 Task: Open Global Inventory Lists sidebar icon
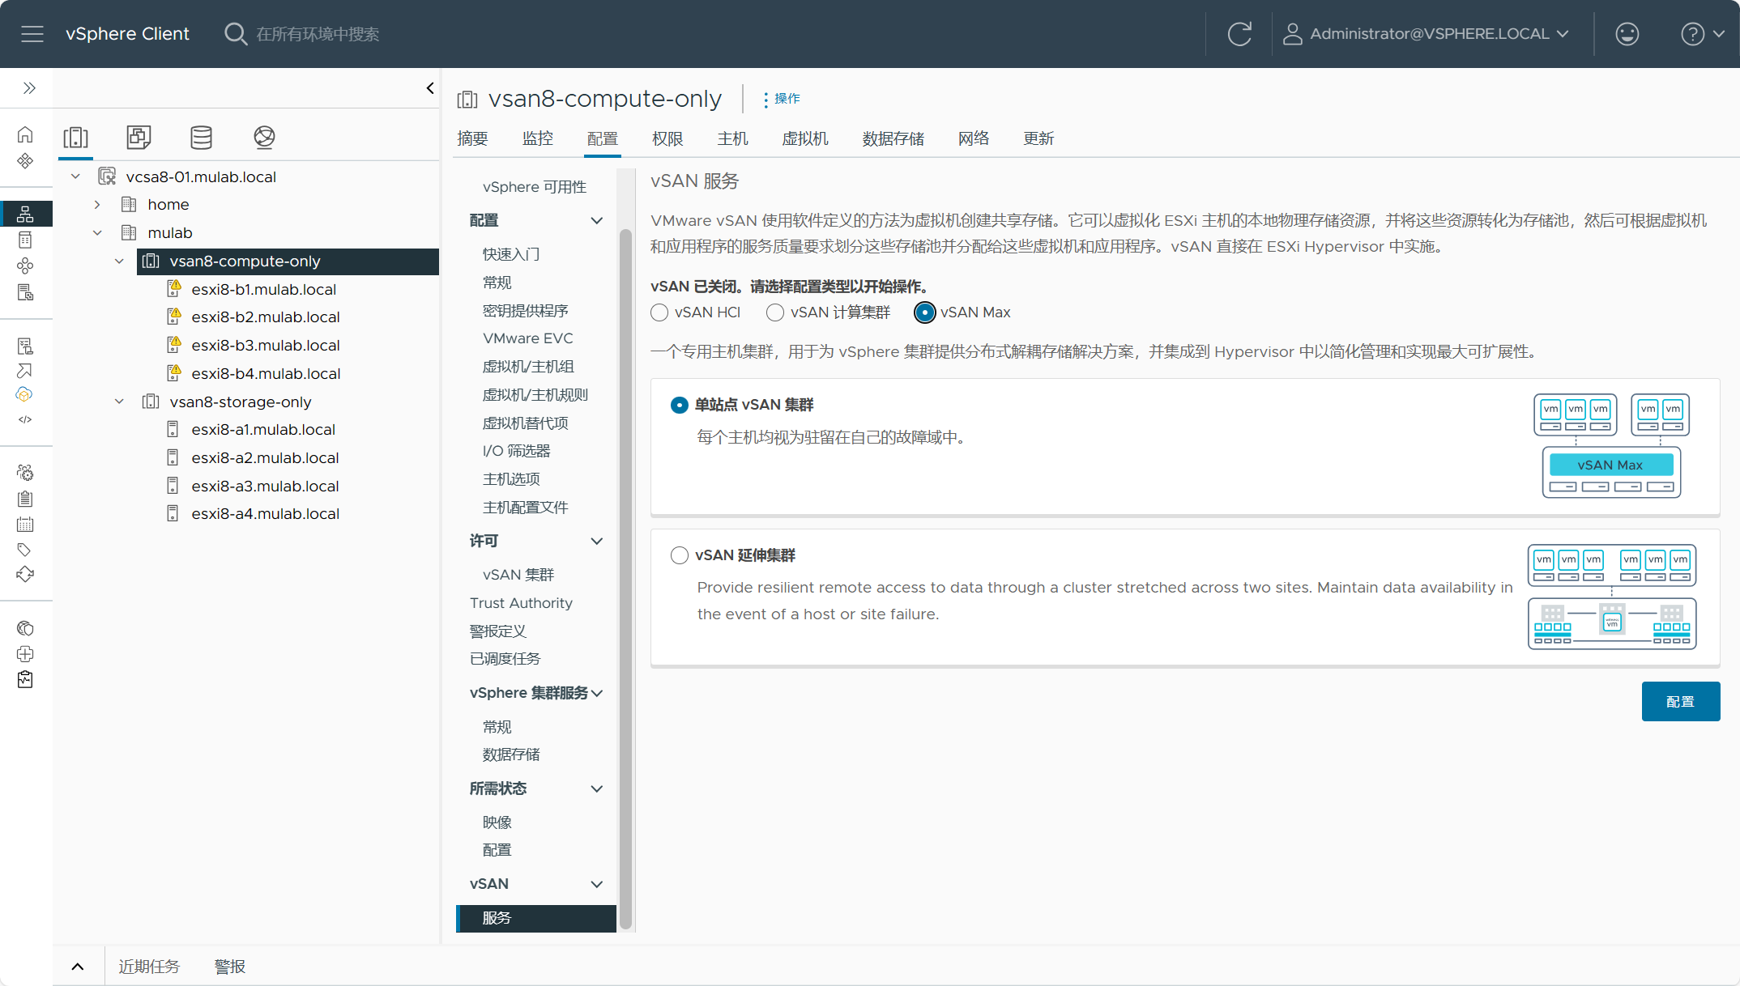pos(25,292)
